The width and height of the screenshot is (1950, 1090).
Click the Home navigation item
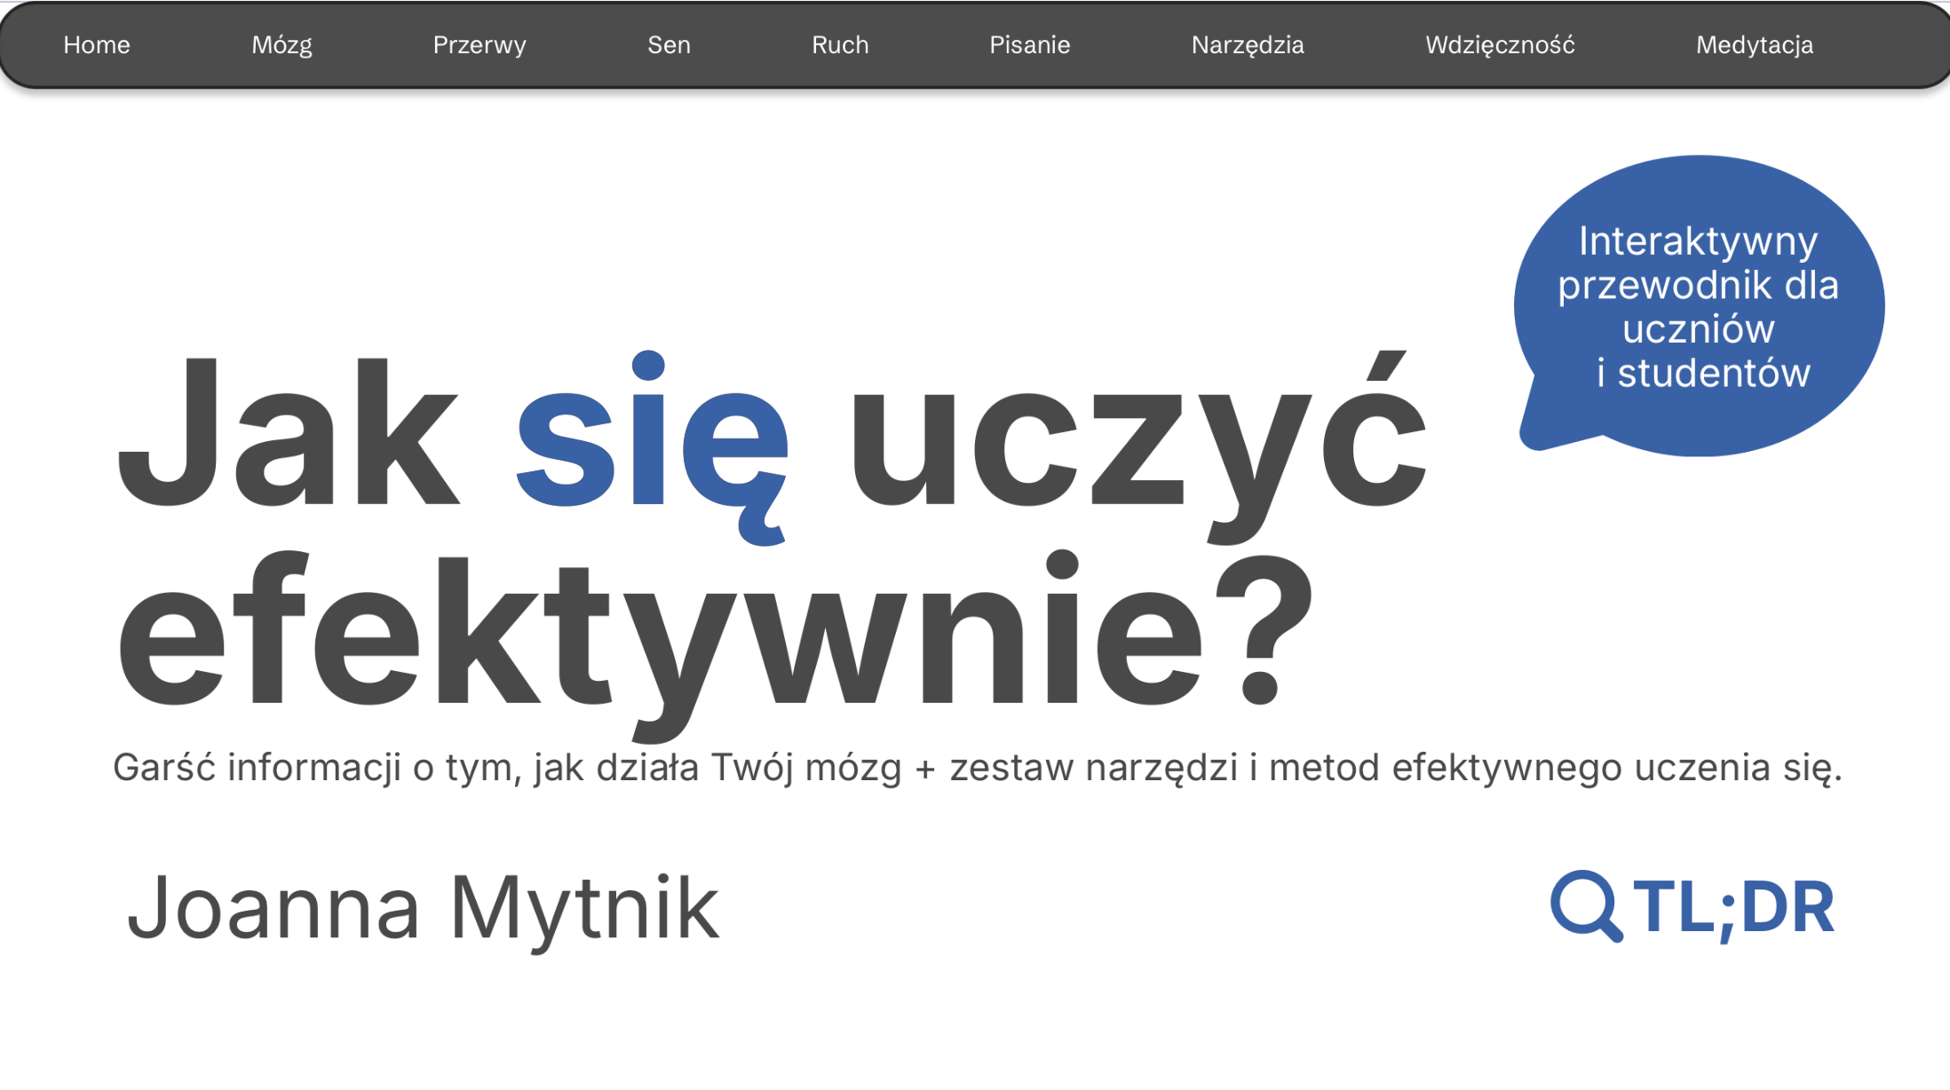97,45
